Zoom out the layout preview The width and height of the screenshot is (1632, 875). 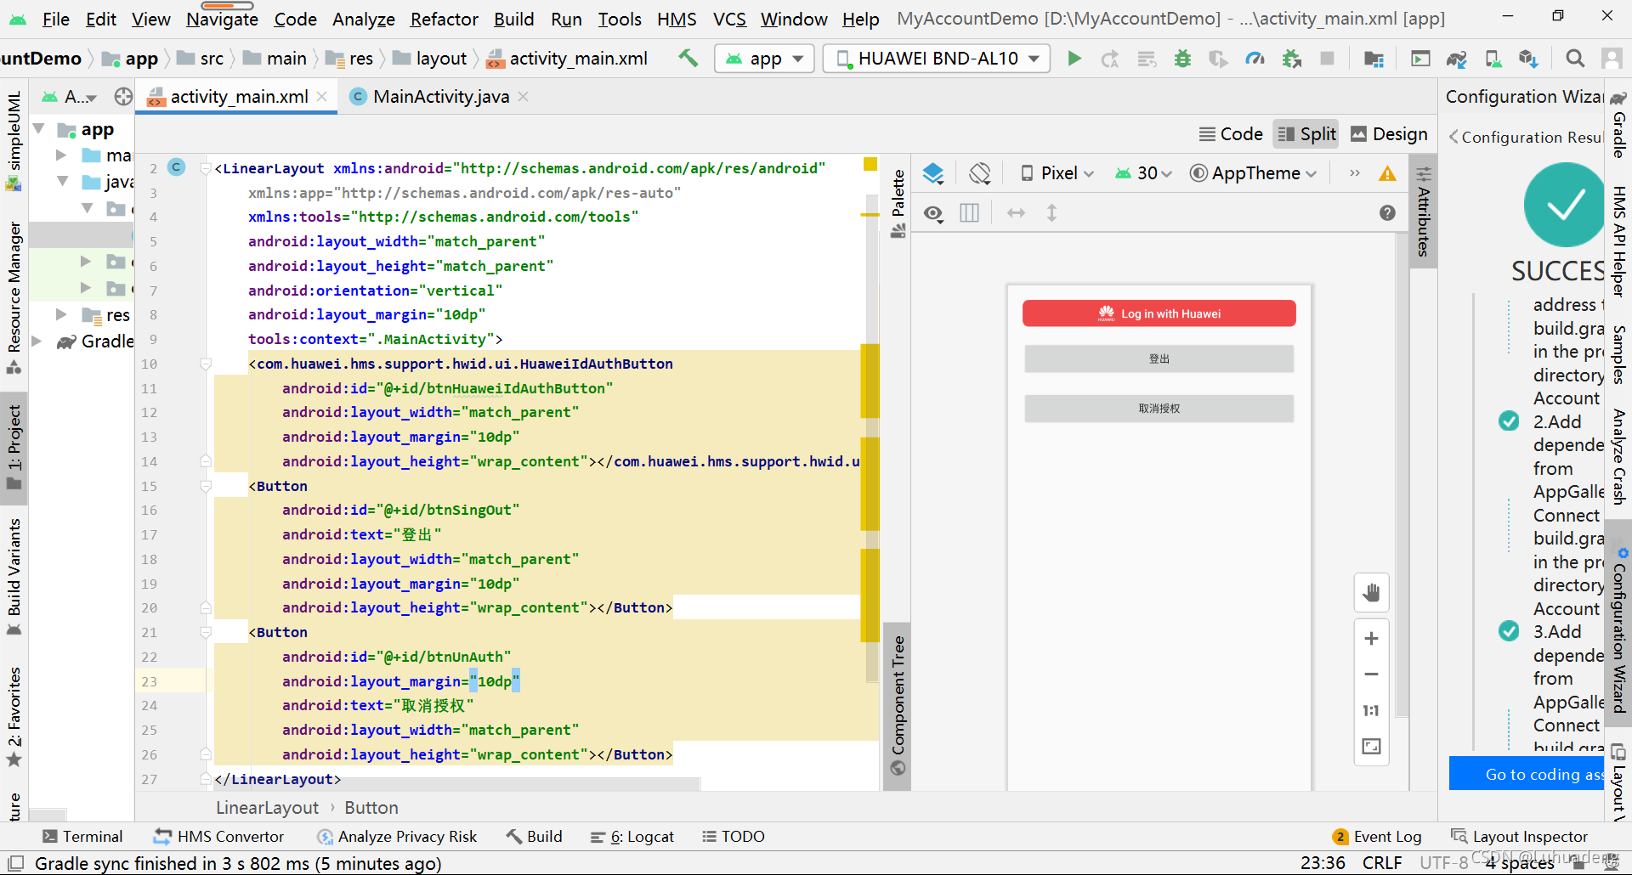click(1371, 675)
